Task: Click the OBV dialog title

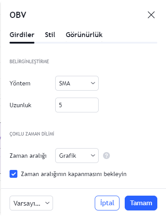Action: click(18, 15)
